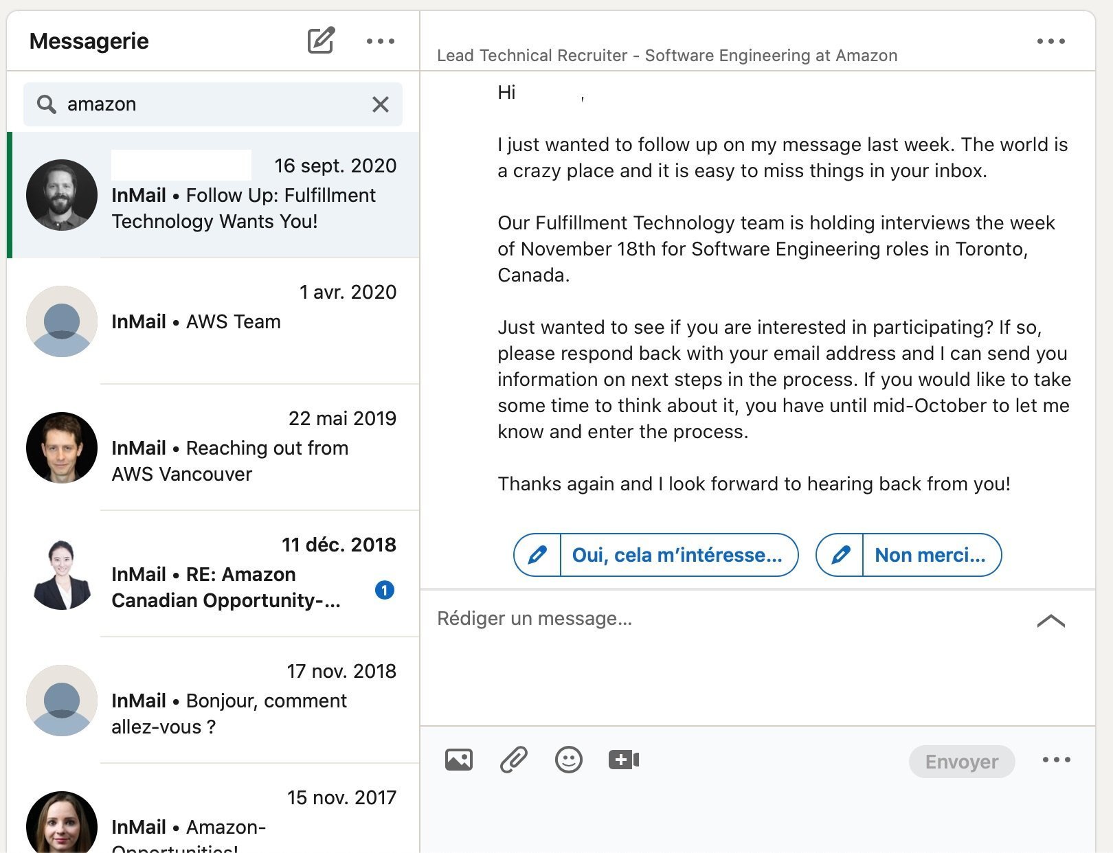The height and width of the screenshot is (853, 1113).
Task: Click the Envoyer send button
Action: click(x=961, y=761)
